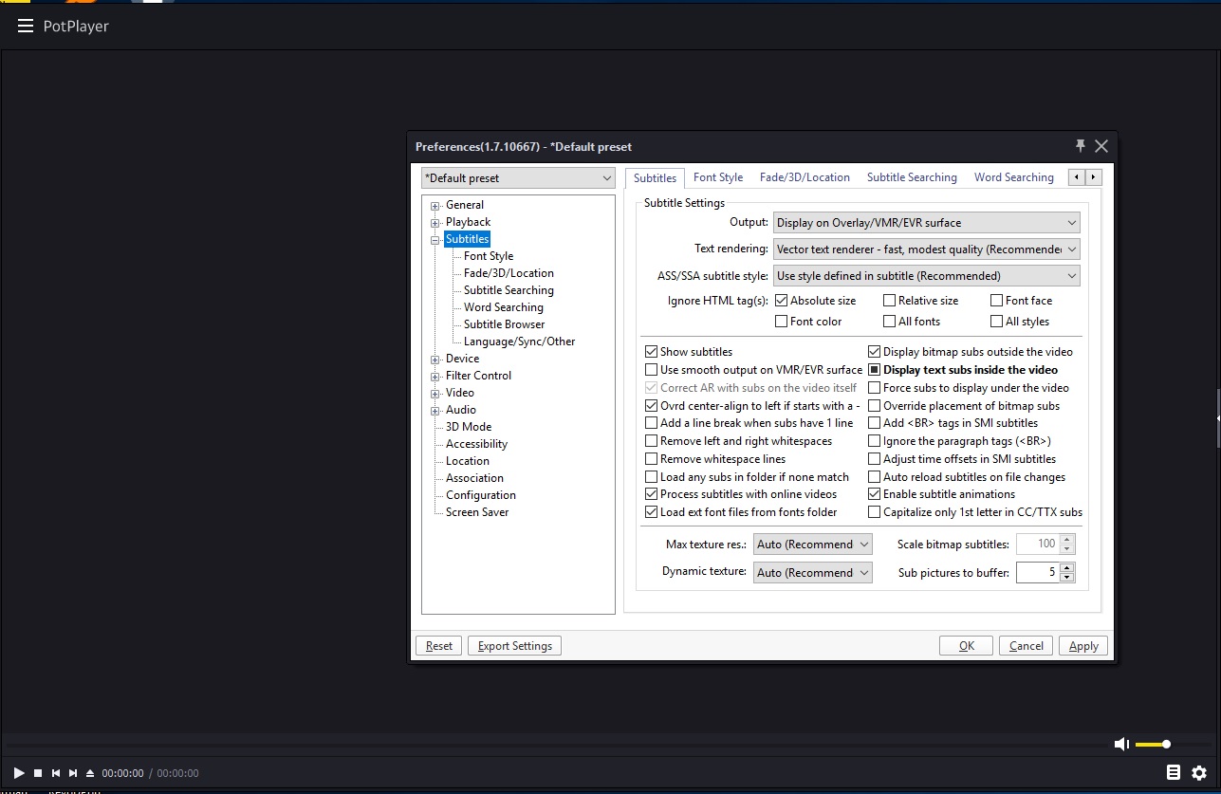Expand the General tree node
The width and height of the screenshot is (1221, 794).
tap(435, 206)
